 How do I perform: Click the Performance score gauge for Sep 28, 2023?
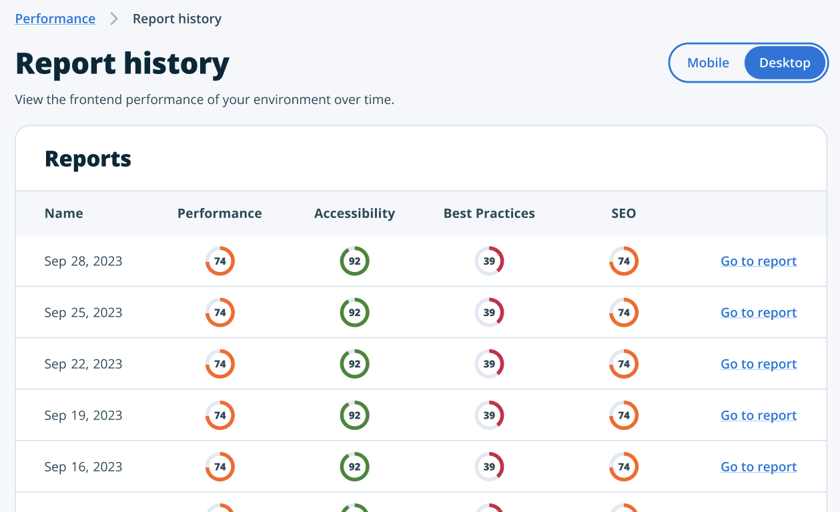[x=220, y=261]
